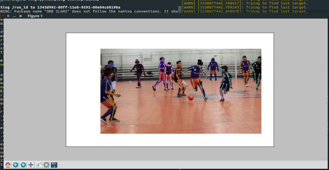Viewport: 329px width, 170px height.
Task: Open Configure subplots tool
Action: click(x=46, y=165)
